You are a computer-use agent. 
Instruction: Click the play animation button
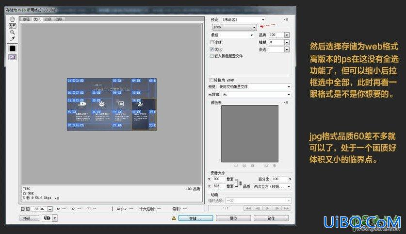point(267,208)
